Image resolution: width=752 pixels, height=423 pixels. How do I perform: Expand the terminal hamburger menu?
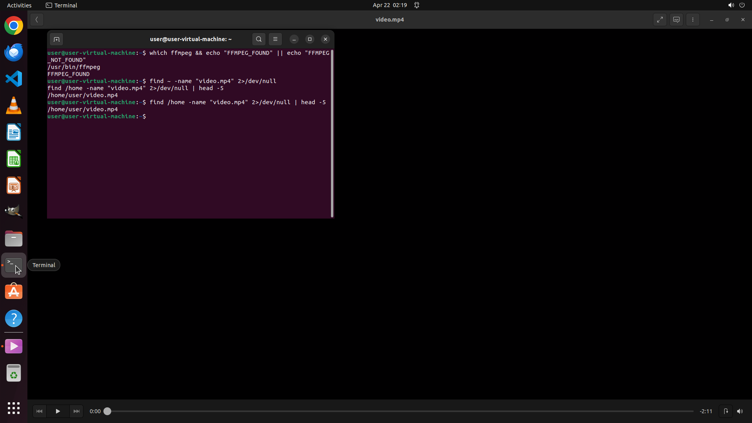click(x=275, y=39)
